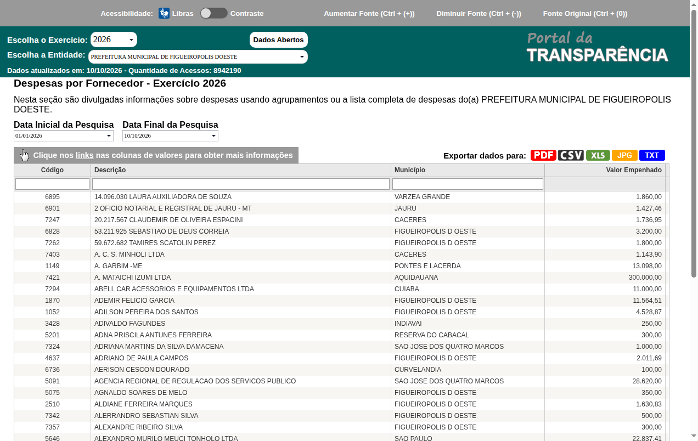Click value 1.800,00 for Tamires Scatolin Perez

(649, 243)
